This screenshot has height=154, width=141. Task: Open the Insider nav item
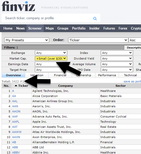(x=94, y=28)
